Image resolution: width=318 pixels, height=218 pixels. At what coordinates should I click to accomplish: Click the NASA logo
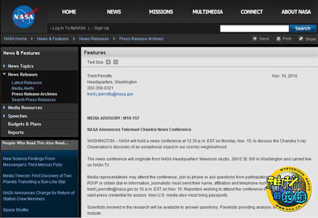23,17
